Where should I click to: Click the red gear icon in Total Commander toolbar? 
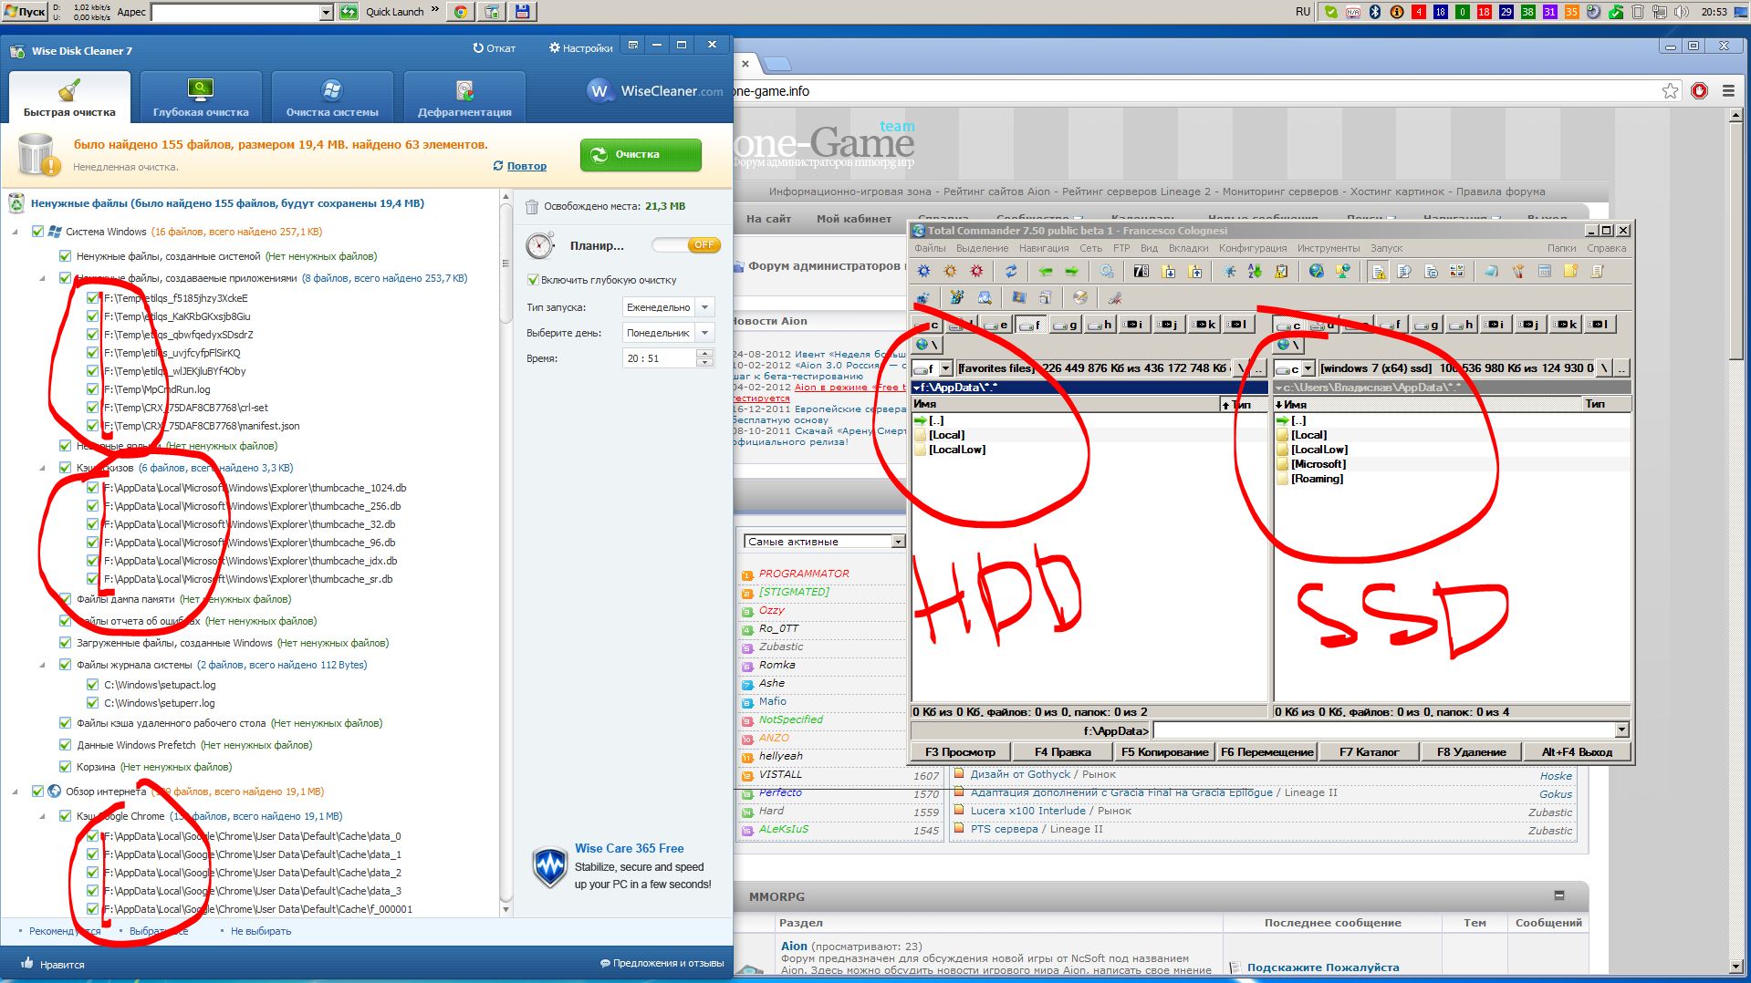click(x=977, y=271)
